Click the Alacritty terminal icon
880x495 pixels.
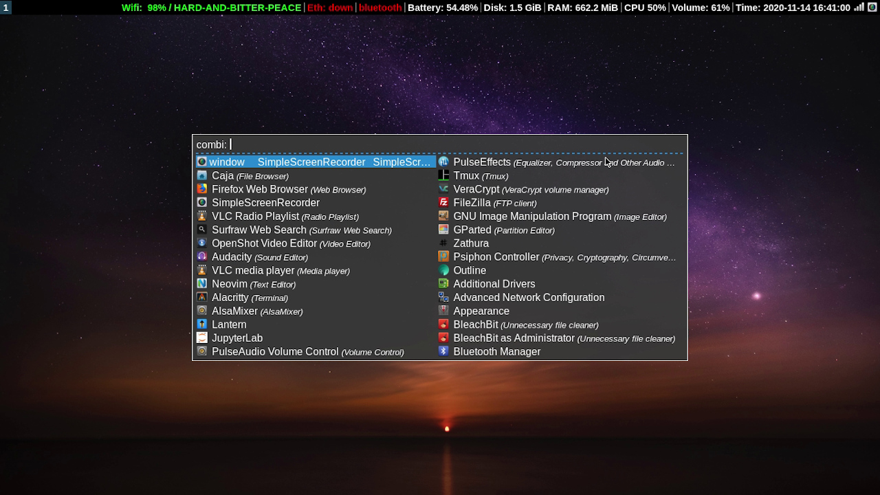(201, 297)
